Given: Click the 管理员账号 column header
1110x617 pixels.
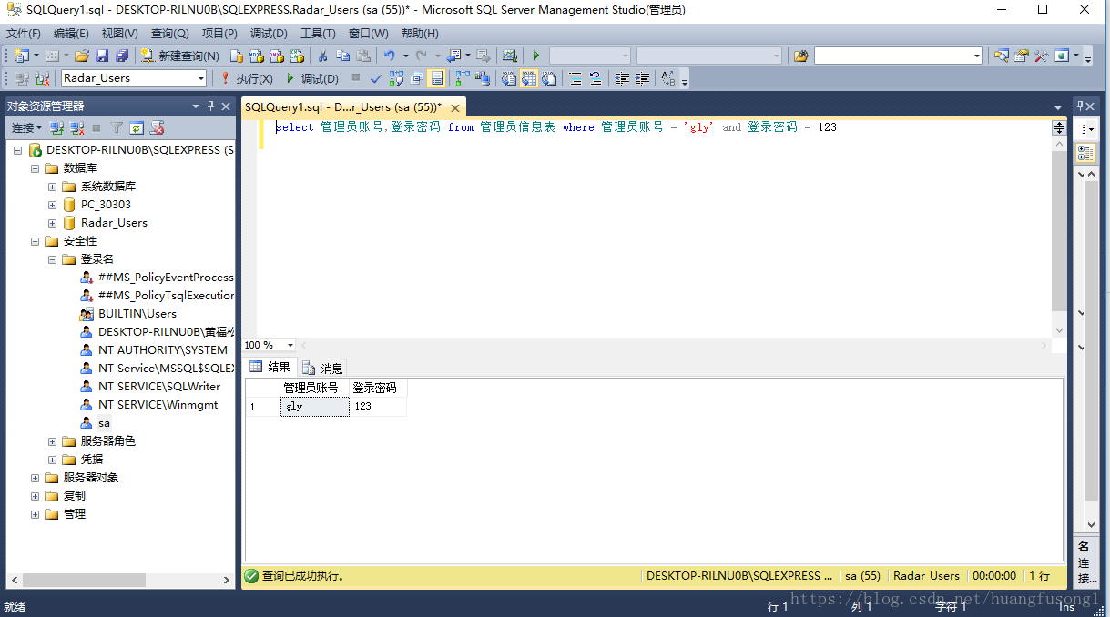Looking at the screenshot, I should (314, 388).
